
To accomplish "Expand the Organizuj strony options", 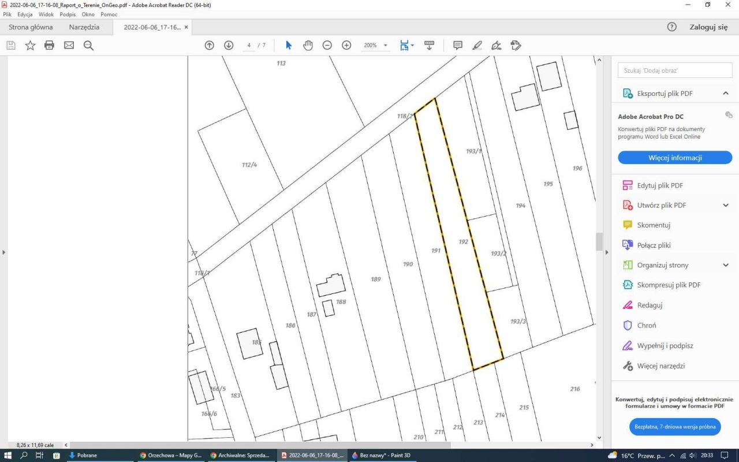I will (726, 265).
